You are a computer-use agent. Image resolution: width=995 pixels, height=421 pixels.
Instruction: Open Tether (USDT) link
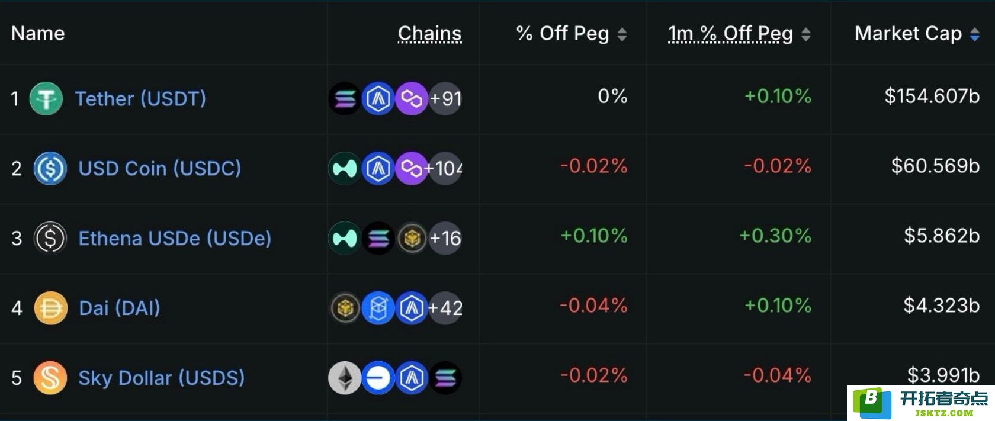(x=140, y=98)
